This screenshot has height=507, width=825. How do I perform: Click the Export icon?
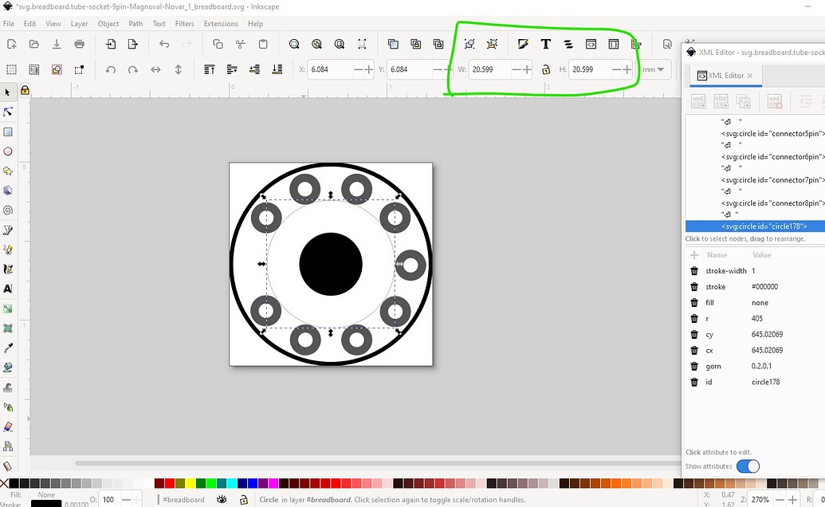click(133, 44)
